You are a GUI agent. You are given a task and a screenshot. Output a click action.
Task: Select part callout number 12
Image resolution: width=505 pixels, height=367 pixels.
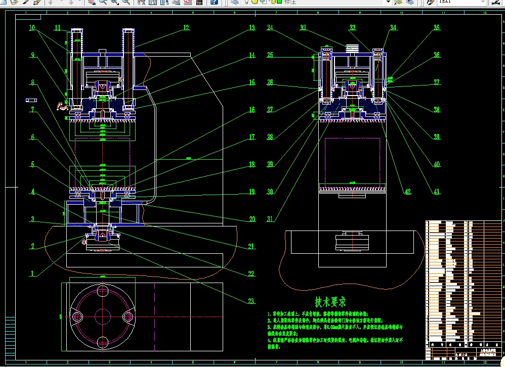tap(186, 28)
